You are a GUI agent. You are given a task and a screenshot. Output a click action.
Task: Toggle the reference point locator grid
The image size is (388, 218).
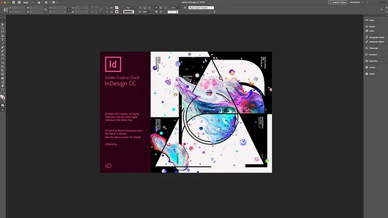click(x=6, y=10)
